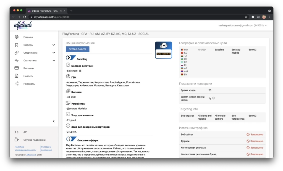Click the globe icon beside ГЕО
Screen dimensions: 283x171
[68, 76]
